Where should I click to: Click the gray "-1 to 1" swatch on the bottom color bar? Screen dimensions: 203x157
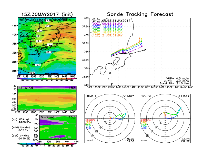pyautogui.click(x=42, y=144)
